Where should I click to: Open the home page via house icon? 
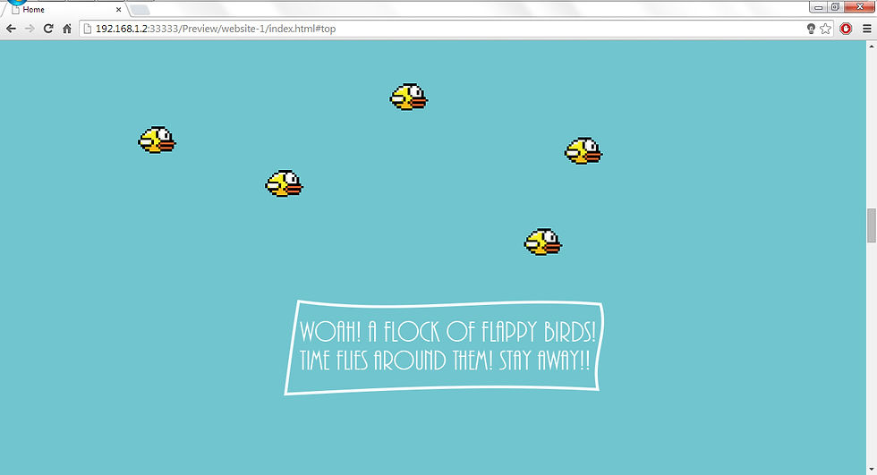point(66,29)
